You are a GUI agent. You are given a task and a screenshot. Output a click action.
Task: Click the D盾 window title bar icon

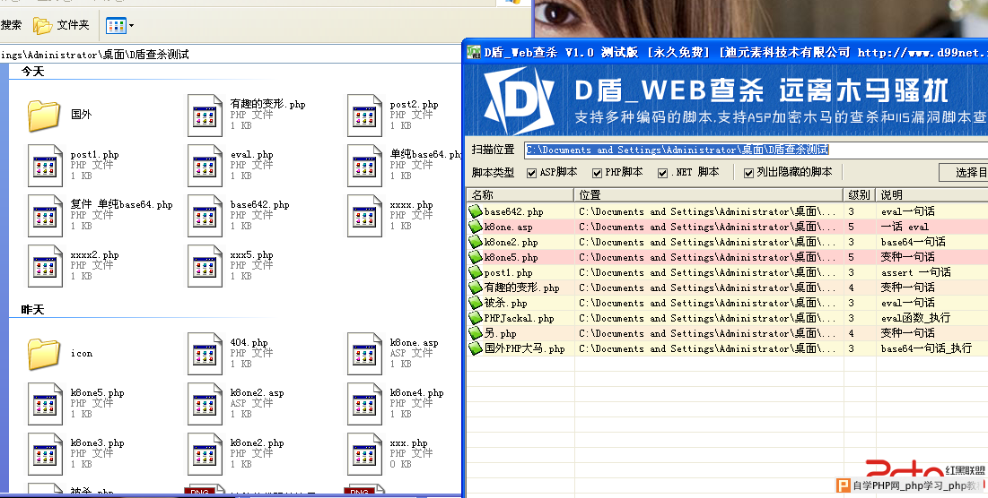point(473,52)
